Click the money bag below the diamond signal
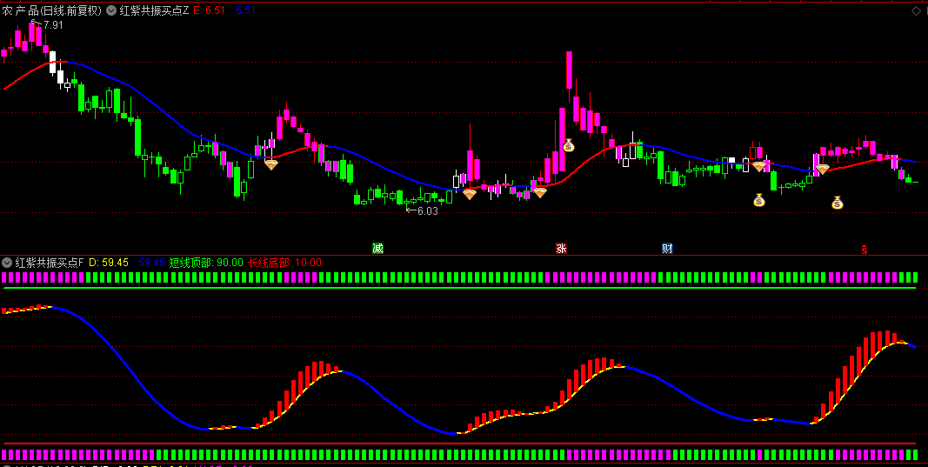Screen dimensions: 928x467 759,200
